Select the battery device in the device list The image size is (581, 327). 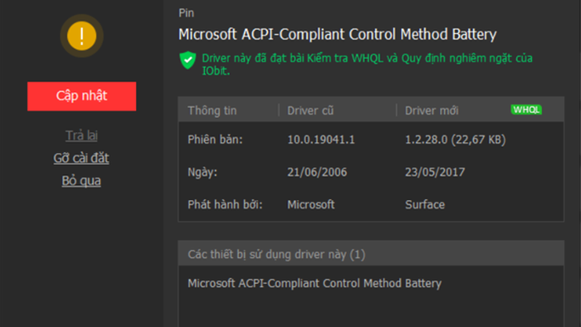pos(315,283)
